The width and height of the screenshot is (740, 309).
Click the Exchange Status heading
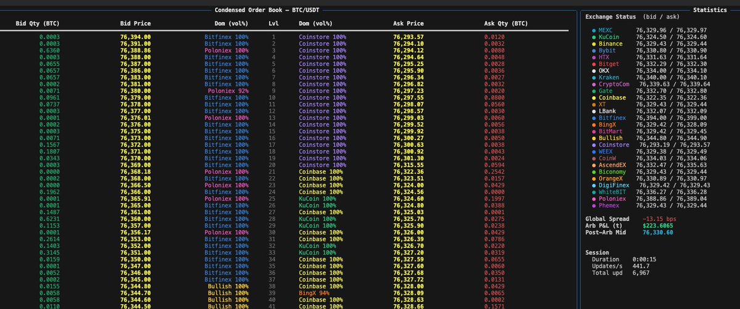pos(610,17)
